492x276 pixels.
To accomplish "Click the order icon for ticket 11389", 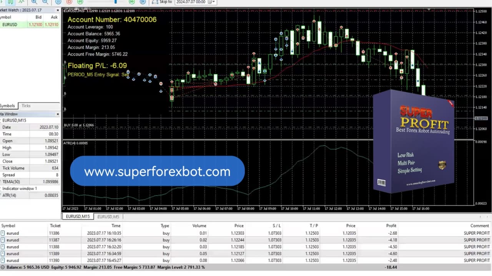I will click(3, 254).
